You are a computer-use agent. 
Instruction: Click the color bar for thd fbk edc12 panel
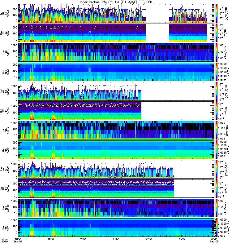tap(217, 130)
